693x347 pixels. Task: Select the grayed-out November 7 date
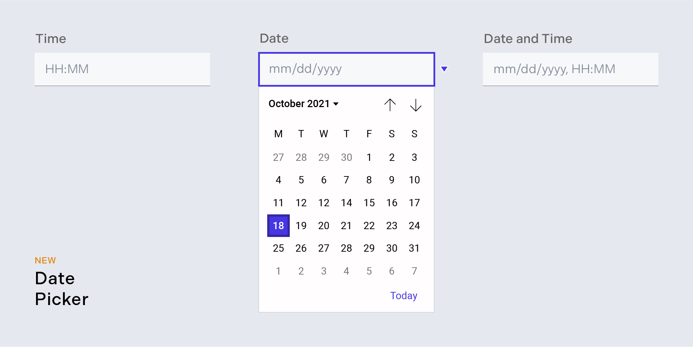point(414,271)
